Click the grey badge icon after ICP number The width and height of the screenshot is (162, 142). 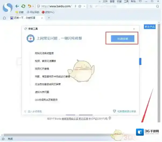110,118
